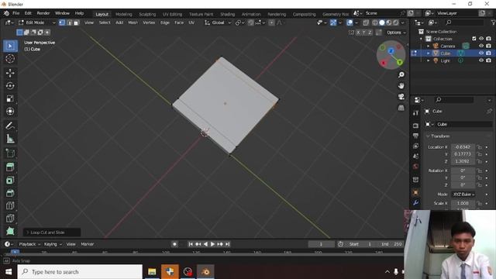Switch to the UV Editing tab
This screenshot has height=279, width=496.
(172, 14)
